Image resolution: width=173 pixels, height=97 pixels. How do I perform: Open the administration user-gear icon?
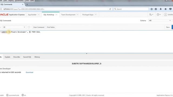pos(151,15)
